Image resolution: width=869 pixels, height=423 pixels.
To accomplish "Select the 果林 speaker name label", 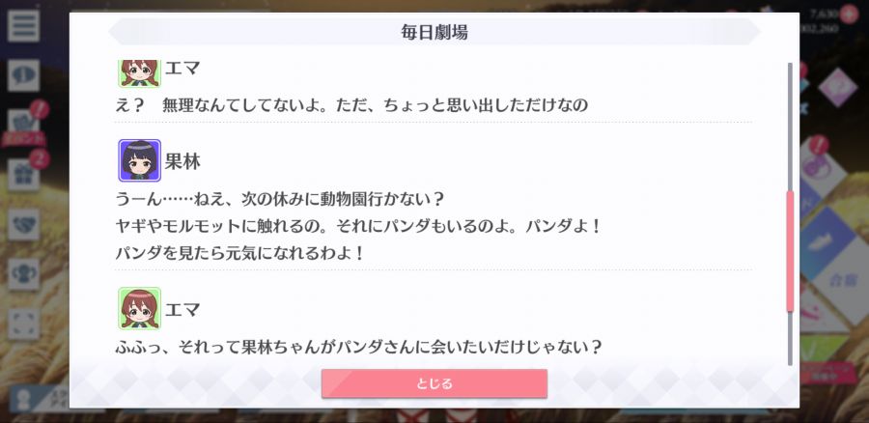I will pyautogui.click(x=182, y=162).
